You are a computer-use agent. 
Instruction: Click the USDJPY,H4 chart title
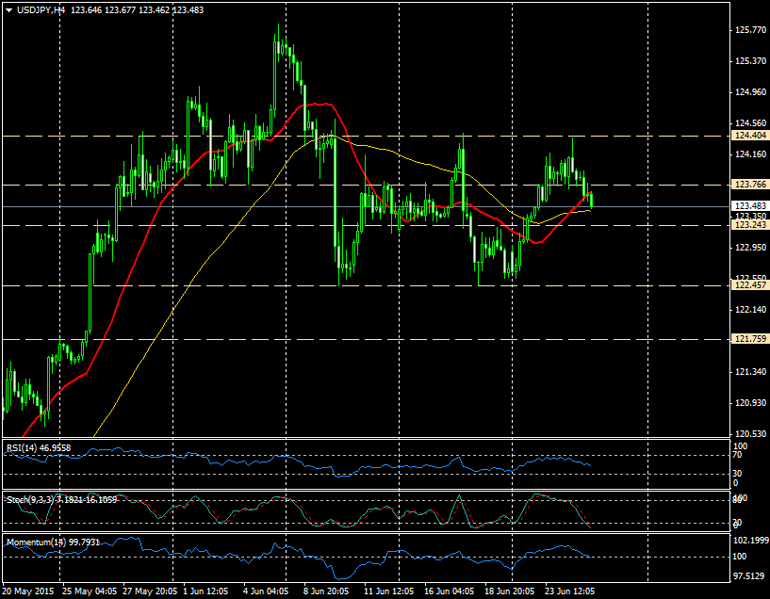pos(41,9)
